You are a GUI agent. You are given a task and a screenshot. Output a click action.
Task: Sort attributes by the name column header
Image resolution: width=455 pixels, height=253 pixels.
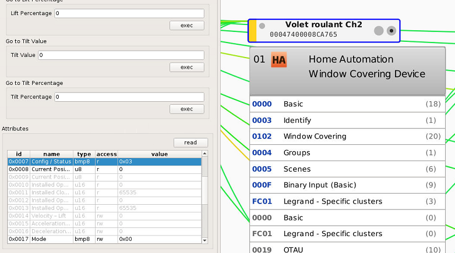click(51, 154)
